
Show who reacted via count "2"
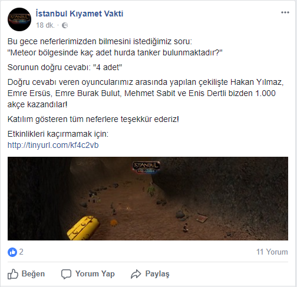click(x=21, y=252)
